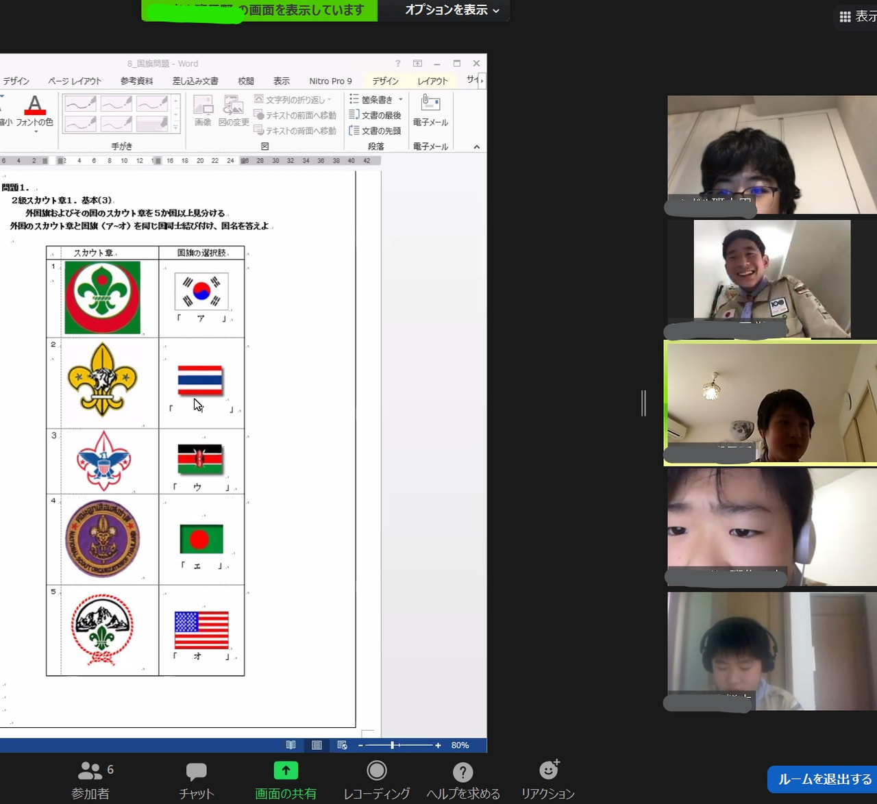
Task: Click the Bangladesh flag image
Action: click(x=201, y=539)
